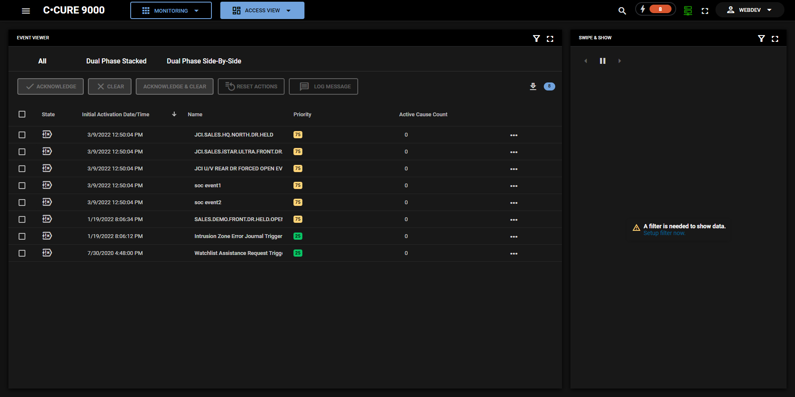Open the search icon in the top bar
The height and width of the screenshot is (397, 795).
[x=622, y=10]
